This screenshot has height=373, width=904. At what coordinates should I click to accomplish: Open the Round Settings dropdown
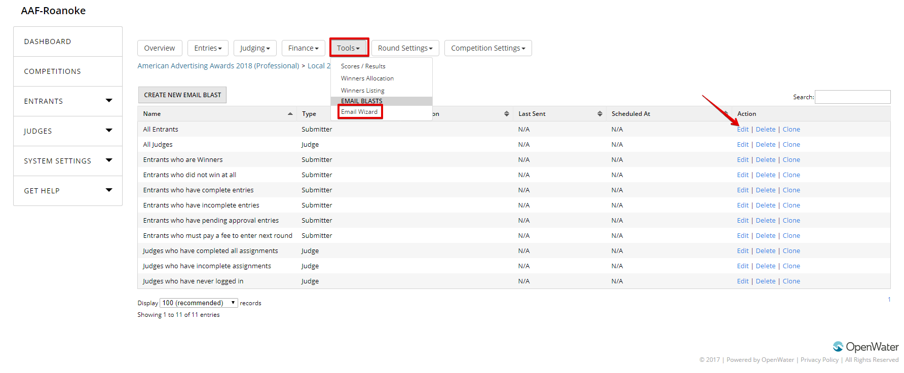405,48
